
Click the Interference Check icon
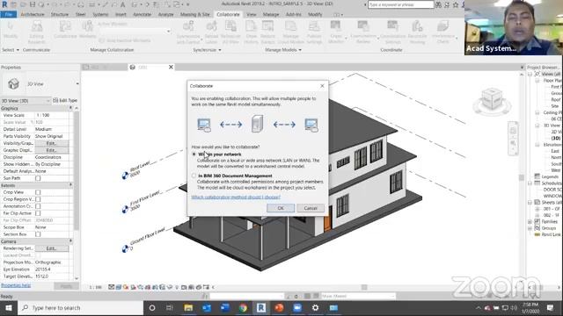coord(442,26)
